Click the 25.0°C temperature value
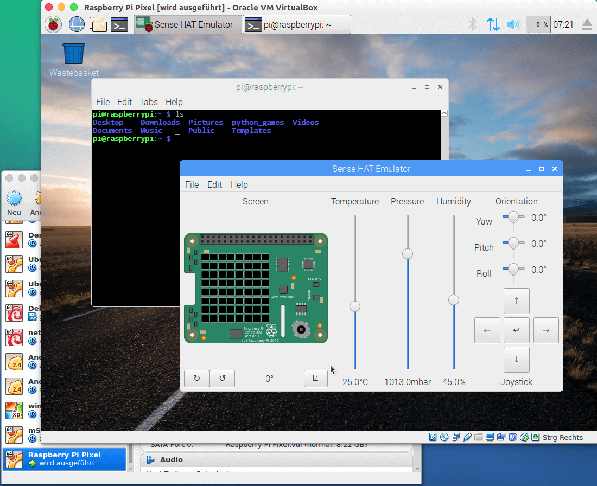Screen dimensions: 597x486 pyautogui.click(x=355, y=382)
